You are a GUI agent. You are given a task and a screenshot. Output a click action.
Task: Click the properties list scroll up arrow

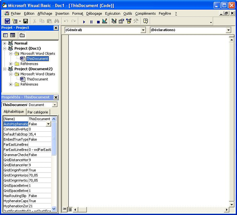[54, 119]
